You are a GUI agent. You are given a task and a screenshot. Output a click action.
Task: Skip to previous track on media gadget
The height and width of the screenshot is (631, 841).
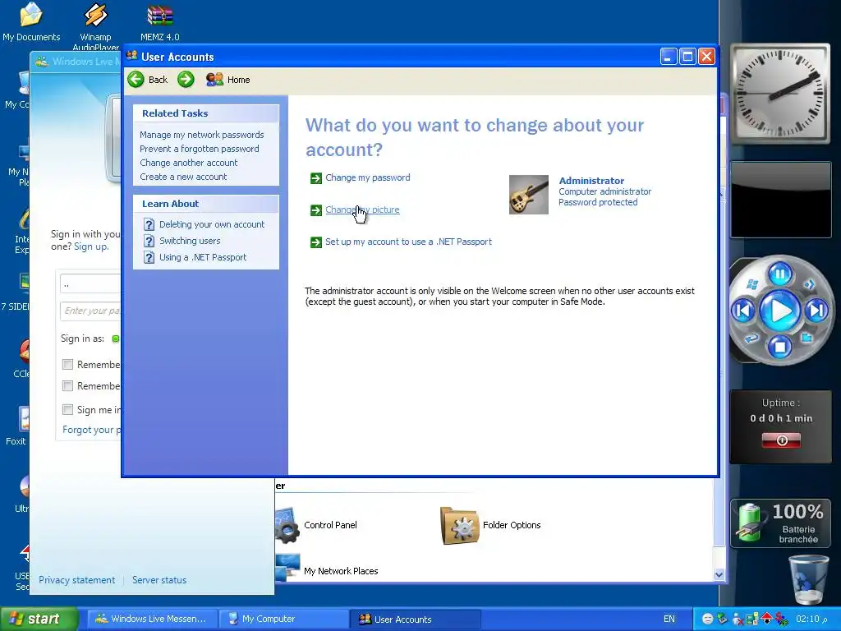(x=744, y=311)
